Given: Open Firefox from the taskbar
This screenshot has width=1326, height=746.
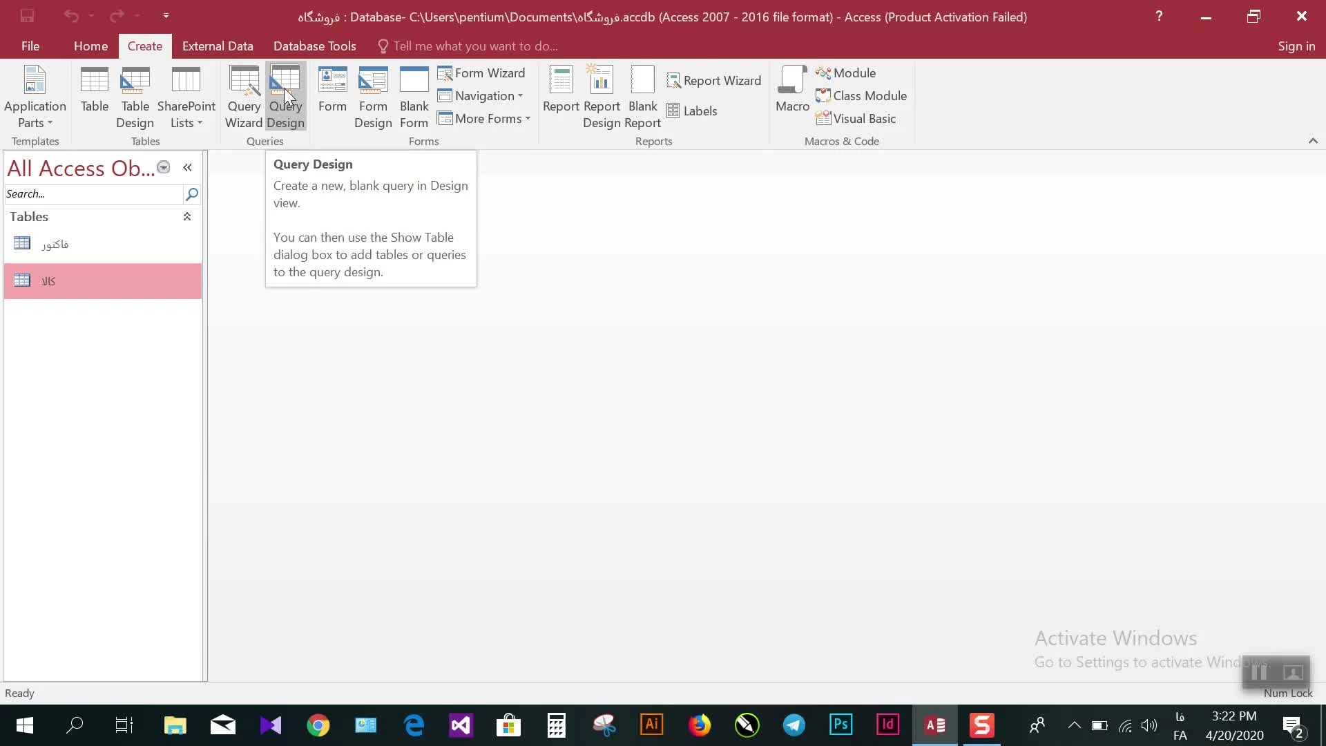Looking at the screenshot, I should [699, 725].
